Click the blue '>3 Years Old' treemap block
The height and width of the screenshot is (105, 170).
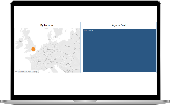tap(119, 50)
